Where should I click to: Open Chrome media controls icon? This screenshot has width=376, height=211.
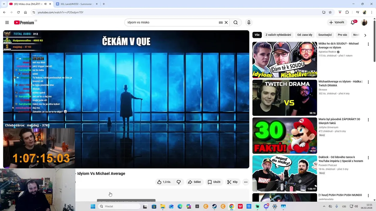[357, 12]
